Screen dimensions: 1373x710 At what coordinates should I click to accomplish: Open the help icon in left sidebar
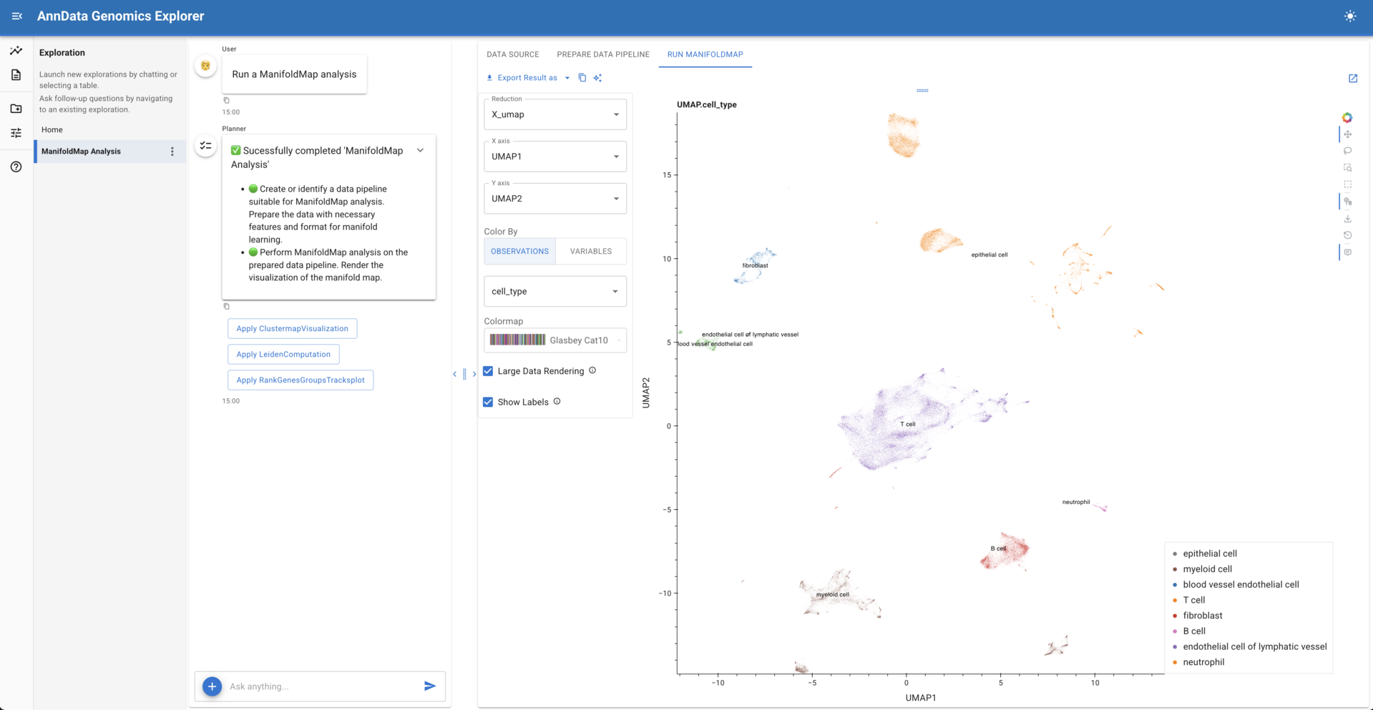(16, 167)
